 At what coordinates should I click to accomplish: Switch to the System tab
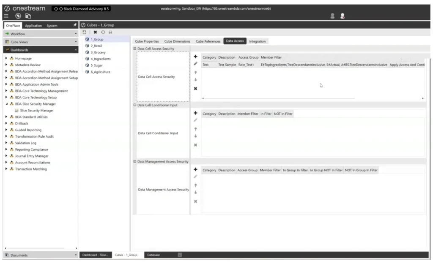click(x=52, y=26)
